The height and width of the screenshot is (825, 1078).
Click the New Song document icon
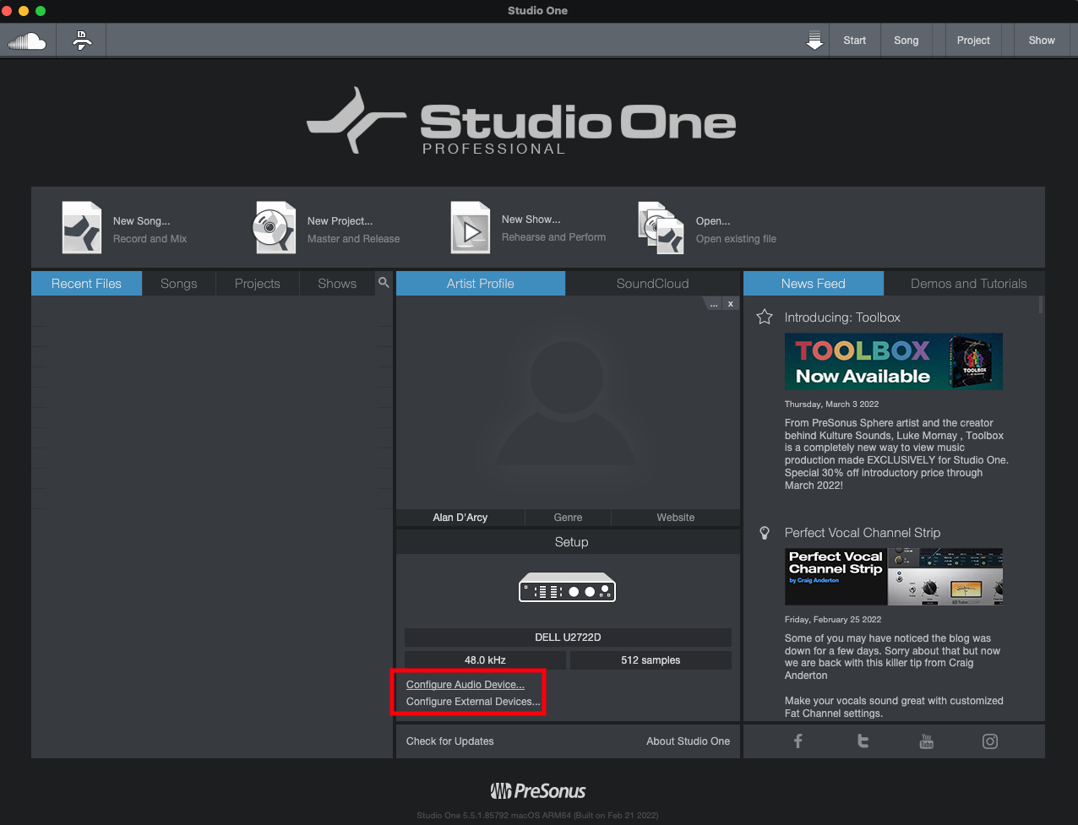coord(82,228)
